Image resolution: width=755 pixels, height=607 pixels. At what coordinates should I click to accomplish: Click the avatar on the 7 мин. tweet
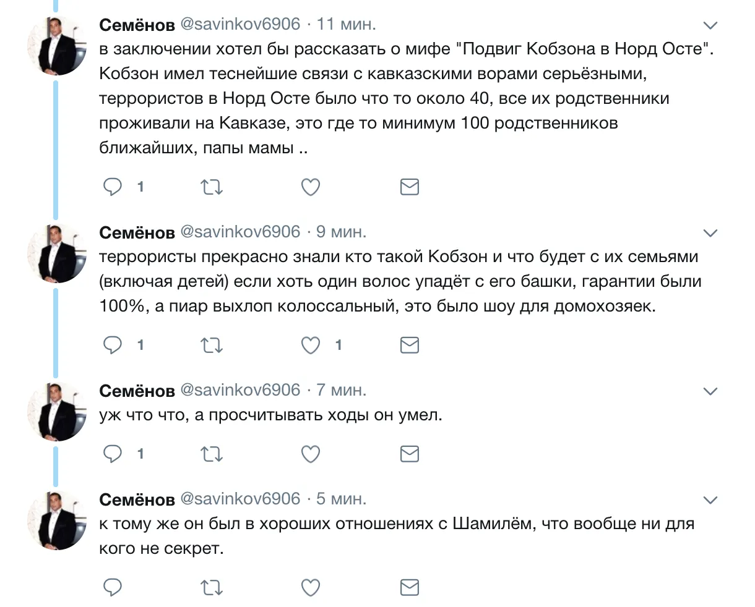click(57, 411)
